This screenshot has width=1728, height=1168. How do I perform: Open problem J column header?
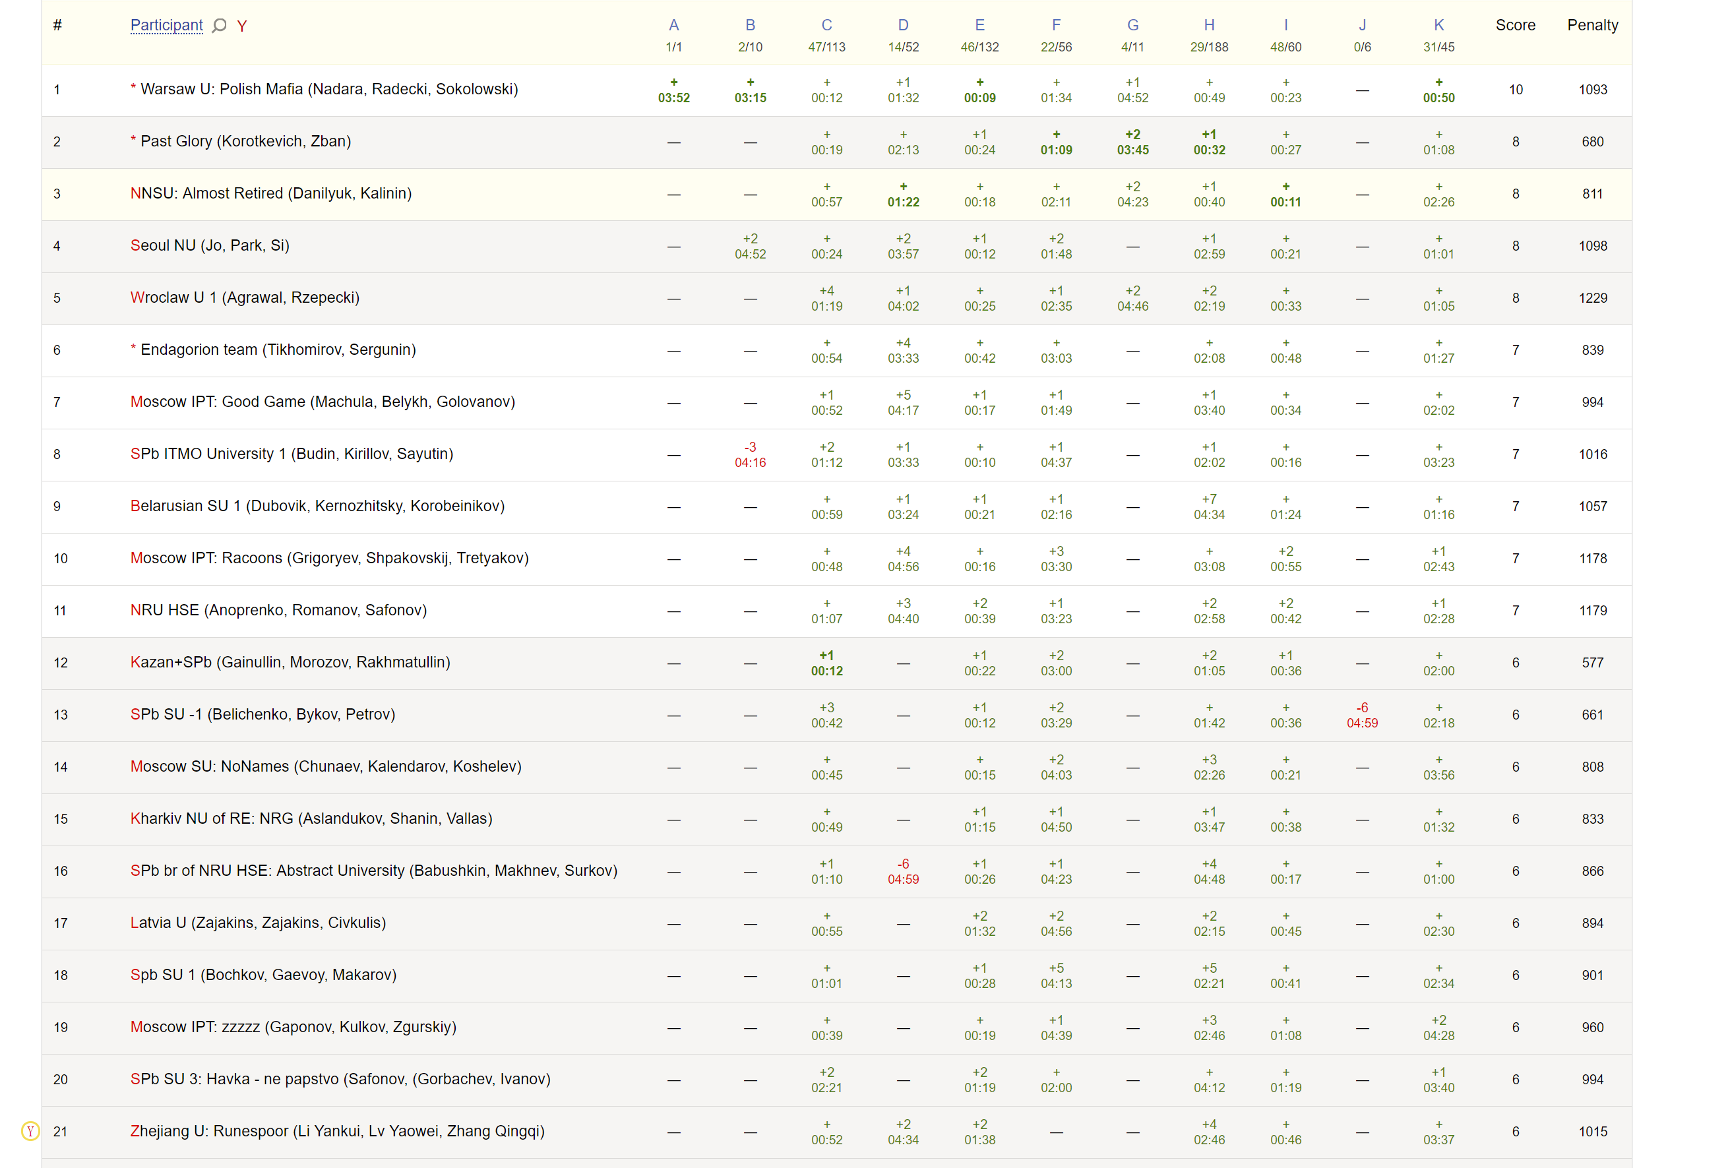[x=1362, y=25]
